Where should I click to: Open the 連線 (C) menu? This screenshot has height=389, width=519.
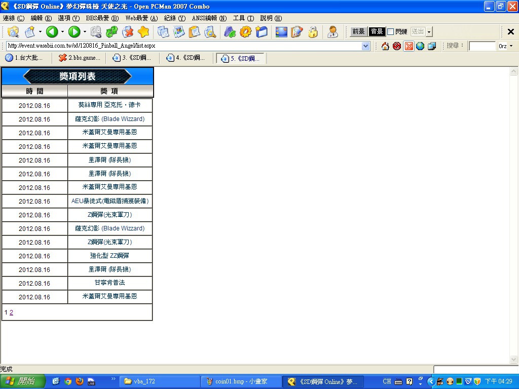click(x=14, y=18)
